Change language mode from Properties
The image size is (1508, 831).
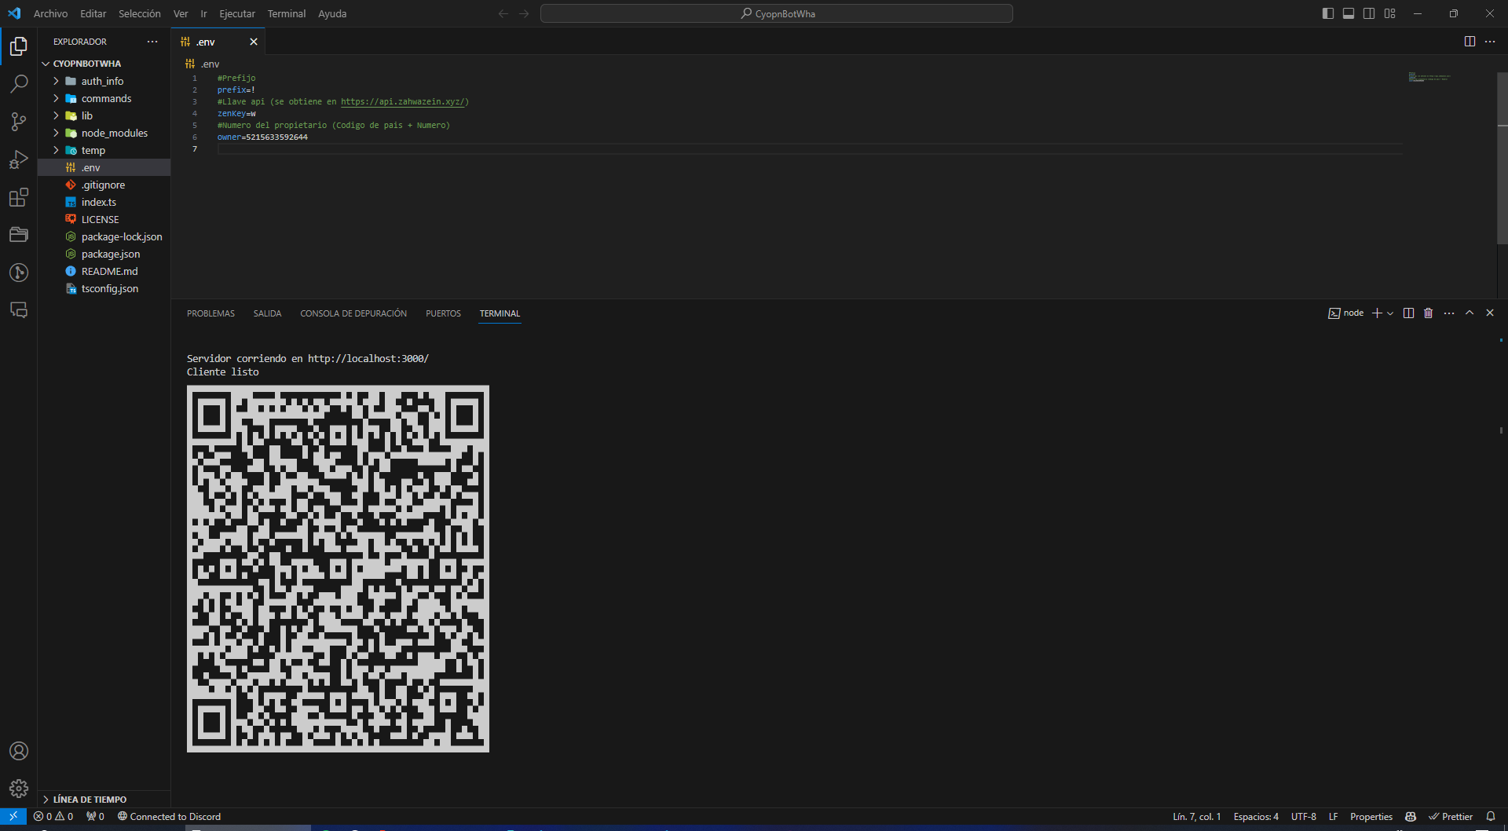click(x=1371, y=817)
